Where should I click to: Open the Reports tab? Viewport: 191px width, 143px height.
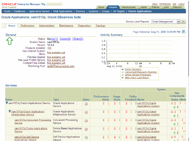click(x=178, y=7)
